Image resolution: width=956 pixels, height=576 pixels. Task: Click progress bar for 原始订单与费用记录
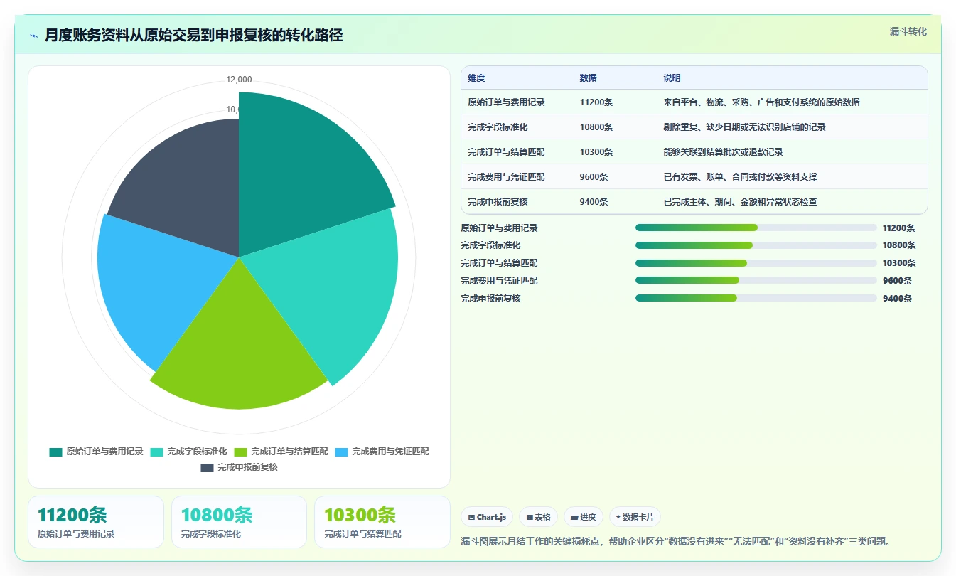tap(756, 228)
